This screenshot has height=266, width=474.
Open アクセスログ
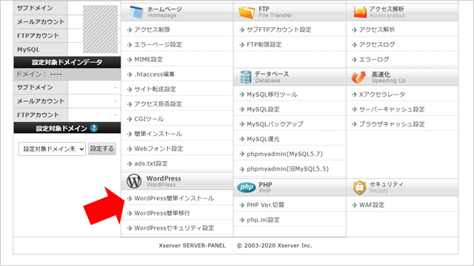tap(377, 44)
